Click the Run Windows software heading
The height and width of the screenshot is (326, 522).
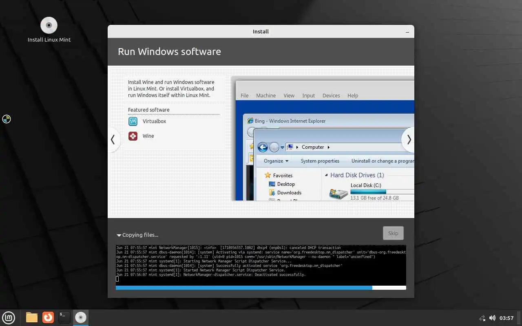pyautogui.click(x=169, y=52)
